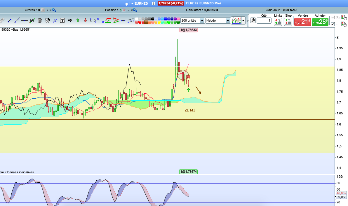
Task: Pick the red down arrow drawing tool
Action: coord(85,20)
